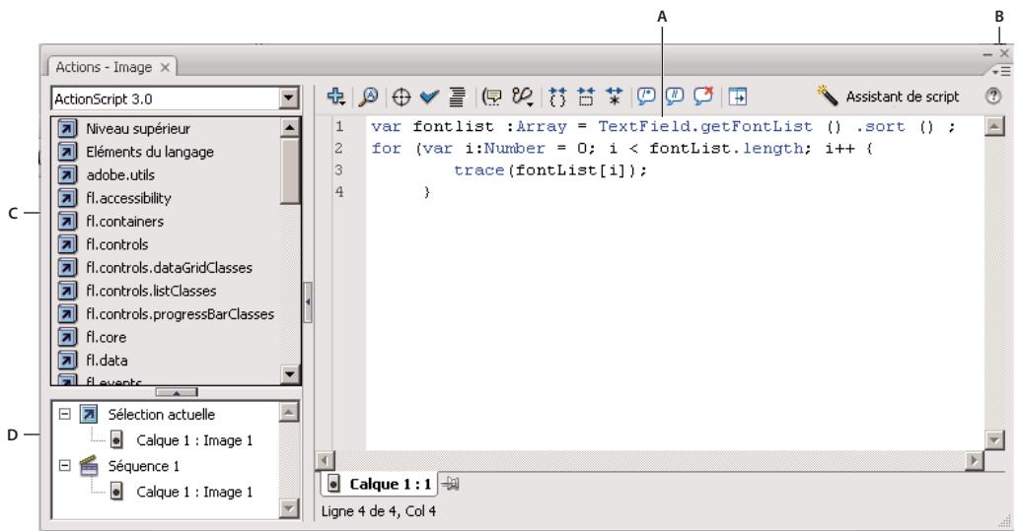
Task: Click code pane horizontal scroll right arrow
Action: pos(974,460)
